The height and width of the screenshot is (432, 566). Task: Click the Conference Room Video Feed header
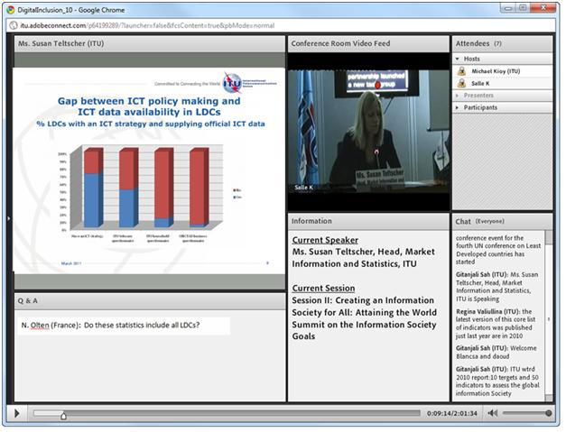[x=368, y=43]
